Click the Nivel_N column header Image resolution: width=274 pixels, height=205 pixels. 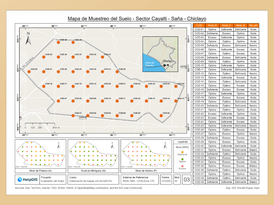(x=212, y=25)
